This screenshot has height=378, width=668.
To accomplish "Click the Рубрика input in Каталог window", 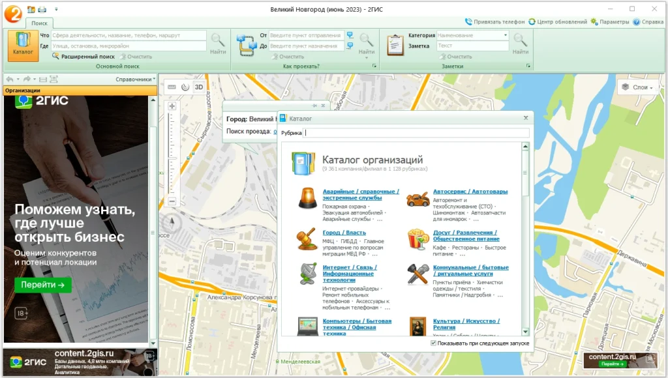I will (x=416, y=133).
